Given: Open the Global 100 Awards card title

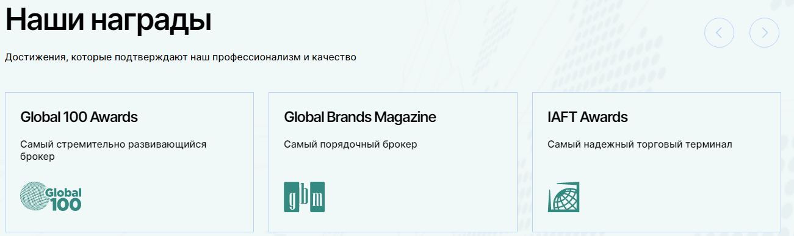Looking at the screenshot, I should (x=79, y=116).
